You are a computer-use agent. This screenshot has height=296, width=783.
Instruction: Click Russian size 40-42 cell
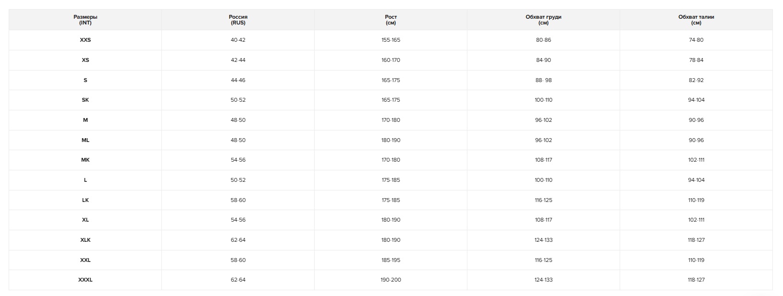(238, 40)
